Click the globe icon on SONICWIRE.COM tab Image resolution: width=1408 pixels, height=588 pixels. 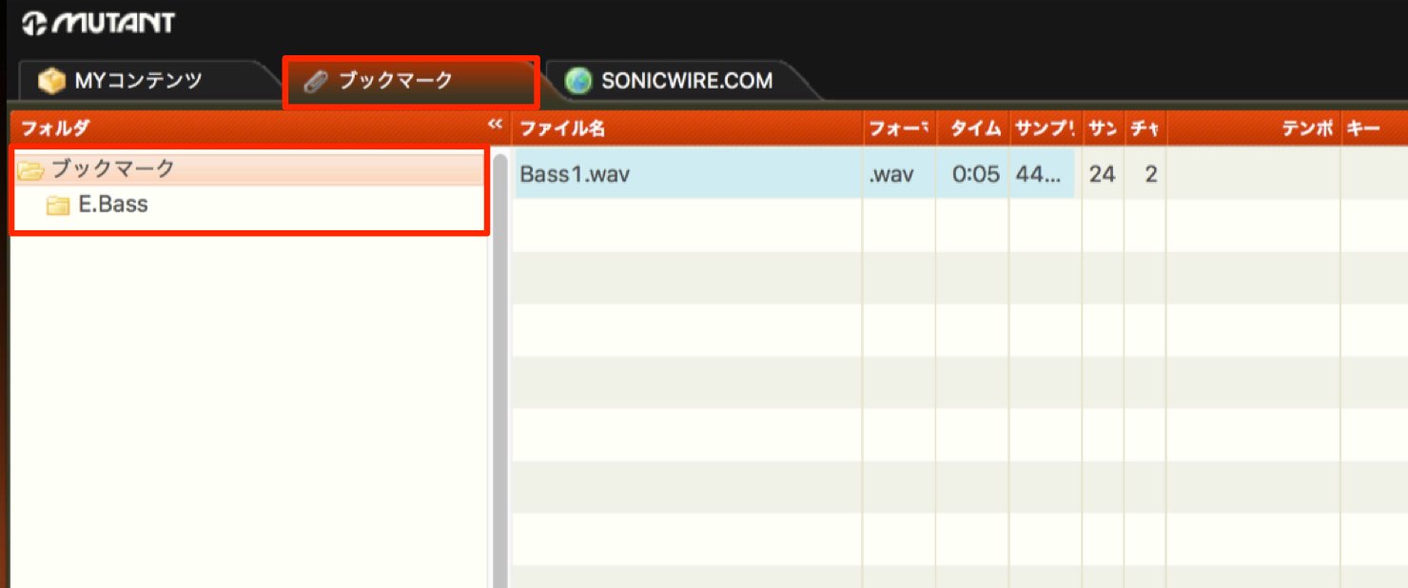pos(577,81)
